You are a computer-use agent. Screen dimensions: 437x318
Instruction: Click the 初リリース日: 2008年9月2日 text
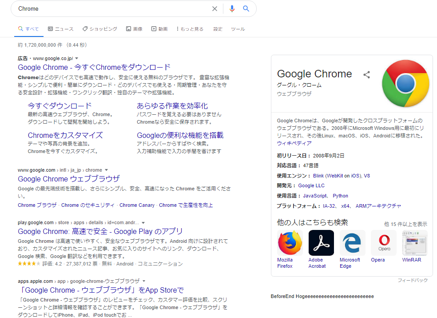[x=310, y=156]
